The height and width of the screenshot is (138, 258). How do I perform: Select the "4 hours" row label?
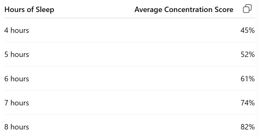tap(17, 30)
